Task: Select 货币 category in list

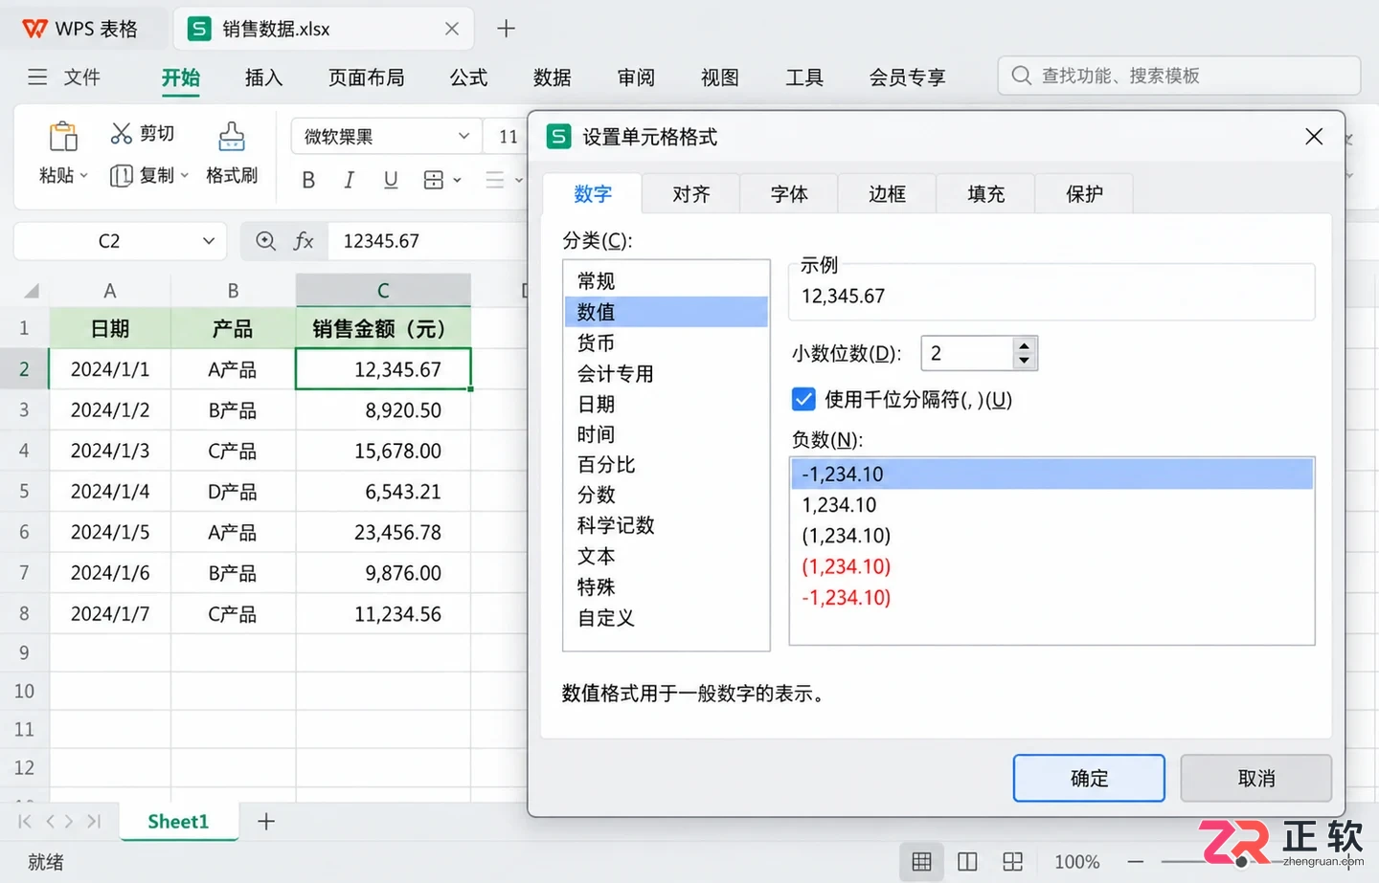Action: tap(667, 342)
